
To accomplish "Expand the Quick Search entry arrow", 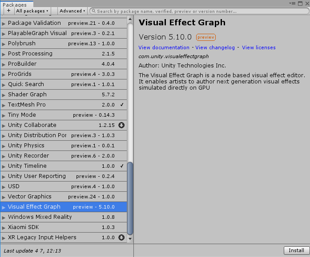I will click(x=4, y=85).
